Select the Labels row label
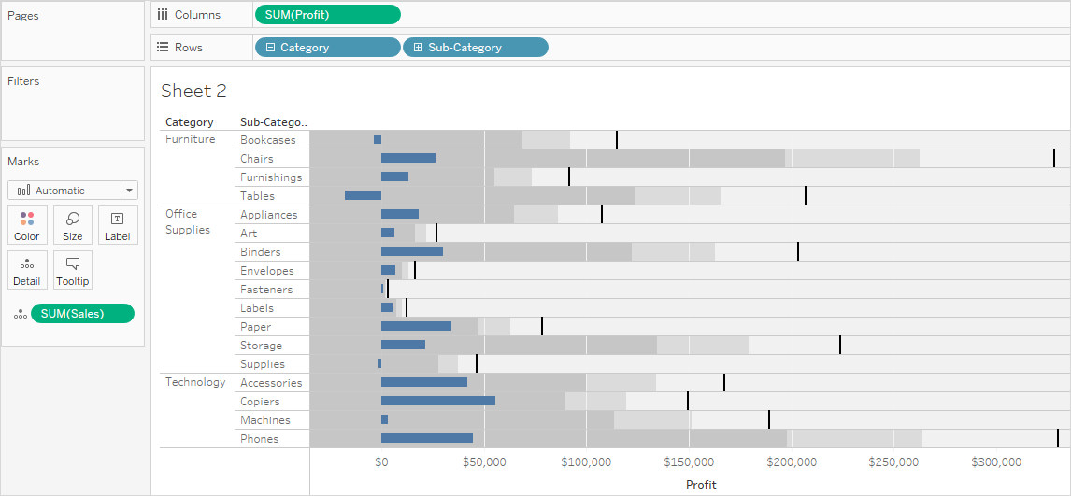The width and height of the screenshot is (1071, 496). click(257, 307)
